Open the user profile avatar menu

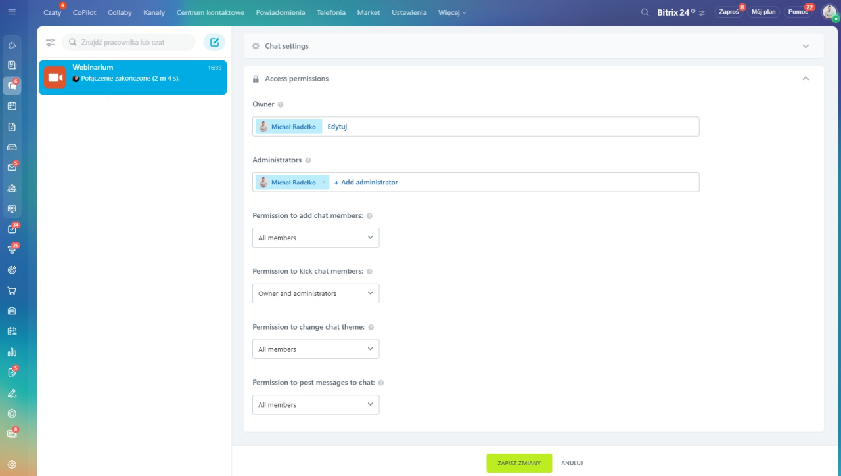click(830, 12)
